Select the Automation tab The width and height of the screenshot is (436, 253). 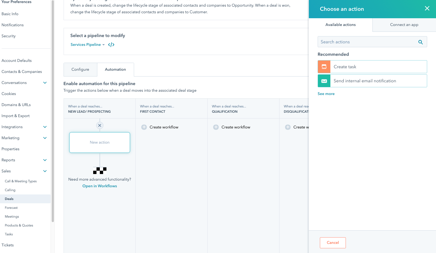coord(116,70)
